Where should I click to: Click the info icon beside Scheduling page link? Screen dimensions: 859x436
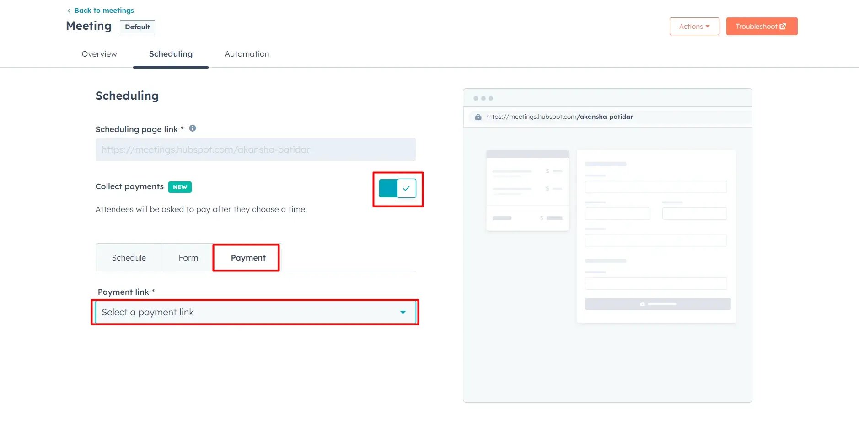193,128
